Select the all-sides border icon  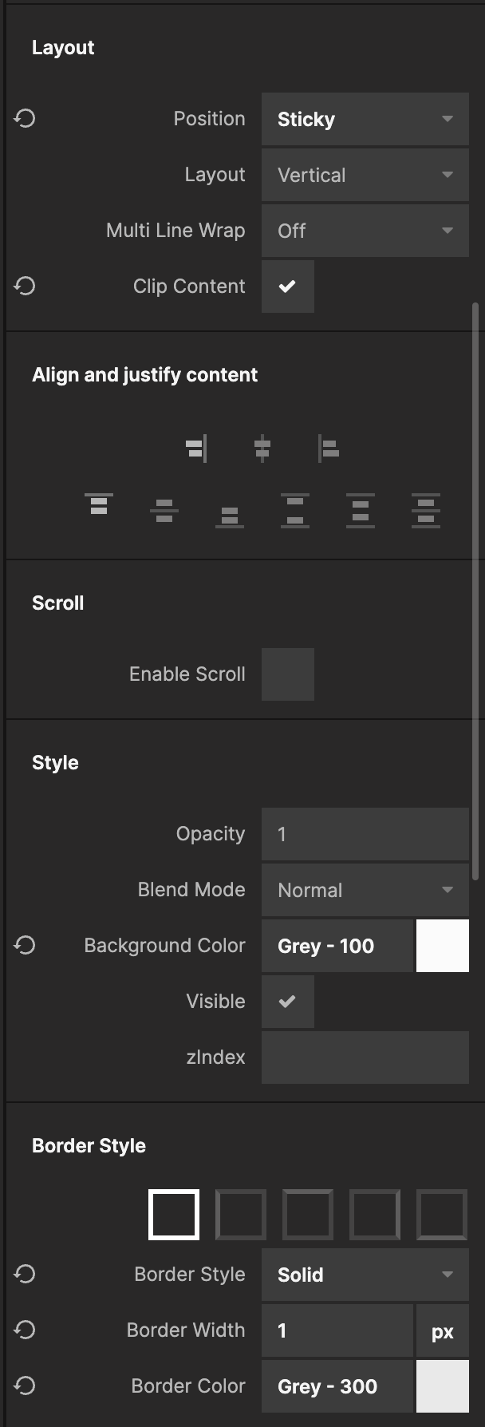[x=174, y=1215]
